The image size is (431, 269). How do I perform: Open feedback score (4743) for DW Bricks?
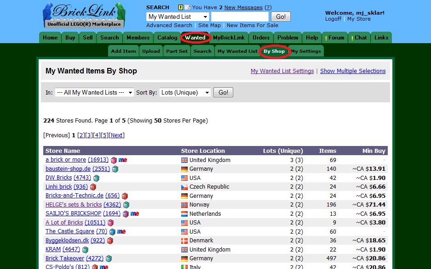82,178
